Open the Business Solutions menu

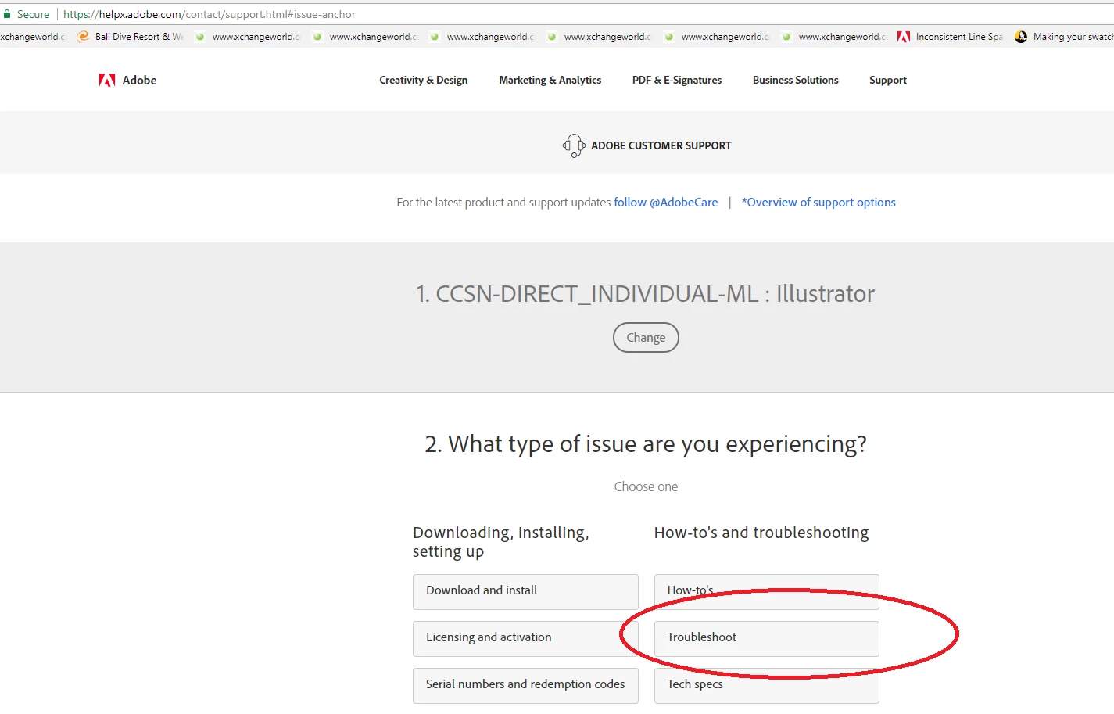(796, 80)
